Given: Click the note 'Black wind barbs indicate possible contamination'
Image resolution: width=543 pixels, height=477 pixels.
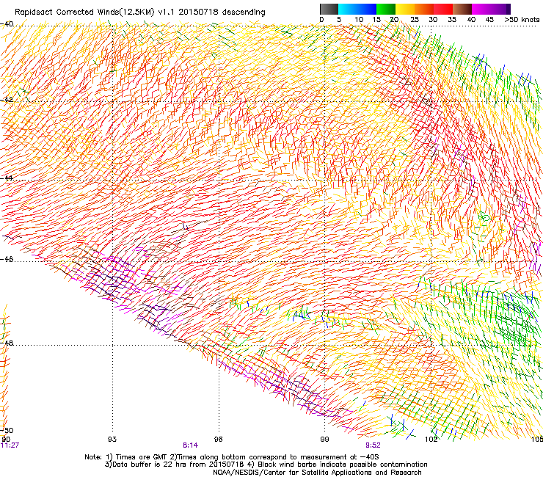Looking at the screenshot, I should click(343, 465).
